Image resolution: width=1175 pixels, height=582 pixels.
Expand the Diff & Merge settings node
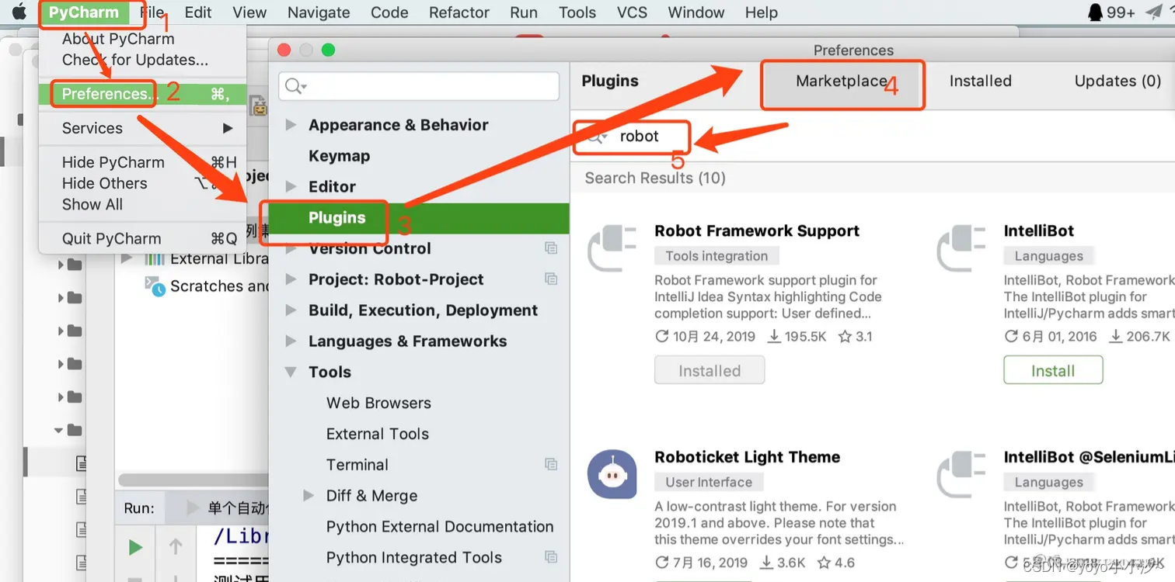click(309, 495)
